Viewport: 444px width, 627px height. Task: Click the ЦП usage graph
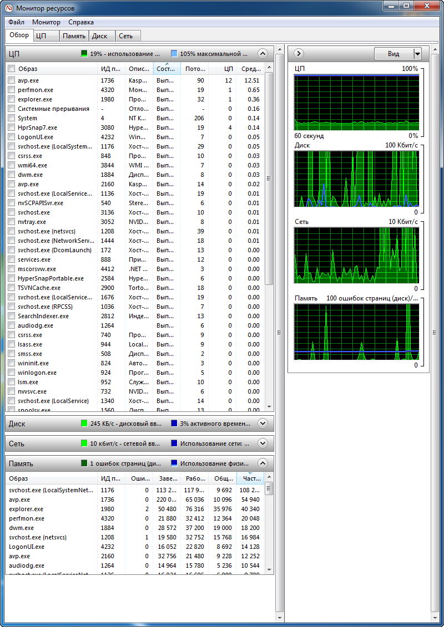coord(357,103)
